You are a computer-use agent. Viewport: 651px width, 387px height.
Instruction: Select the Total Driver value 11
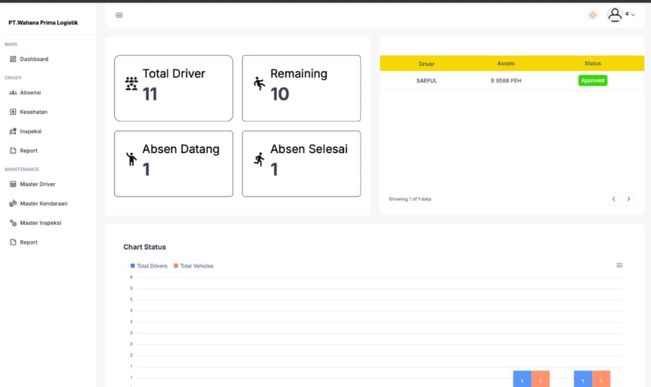click(x=150, y=94)
